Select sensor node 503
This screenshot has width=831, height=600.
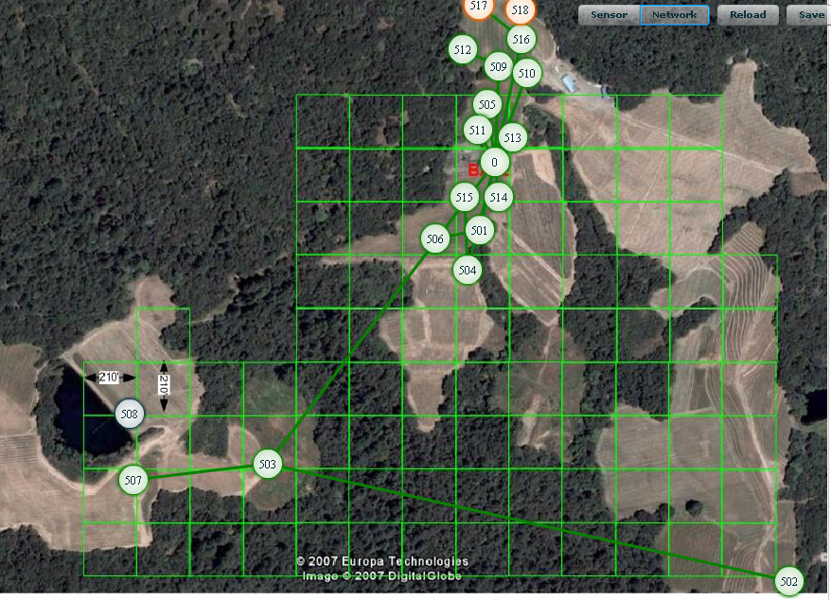click(268, 464)
